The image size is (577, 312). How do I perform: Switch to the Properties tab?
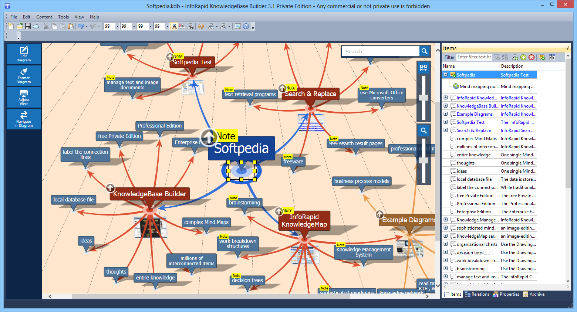point(506,294)
